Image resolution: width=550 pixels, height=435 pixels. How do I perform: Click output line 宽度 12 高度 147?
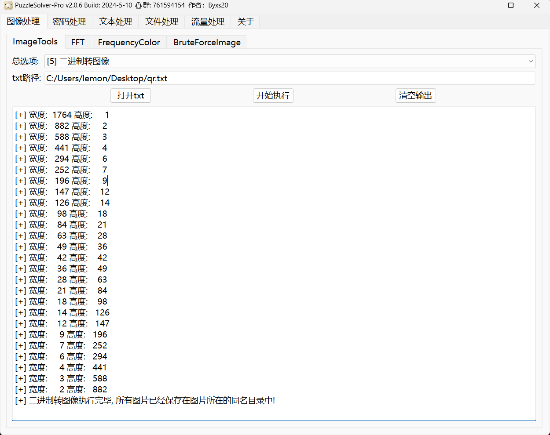(x=62, y=324)
